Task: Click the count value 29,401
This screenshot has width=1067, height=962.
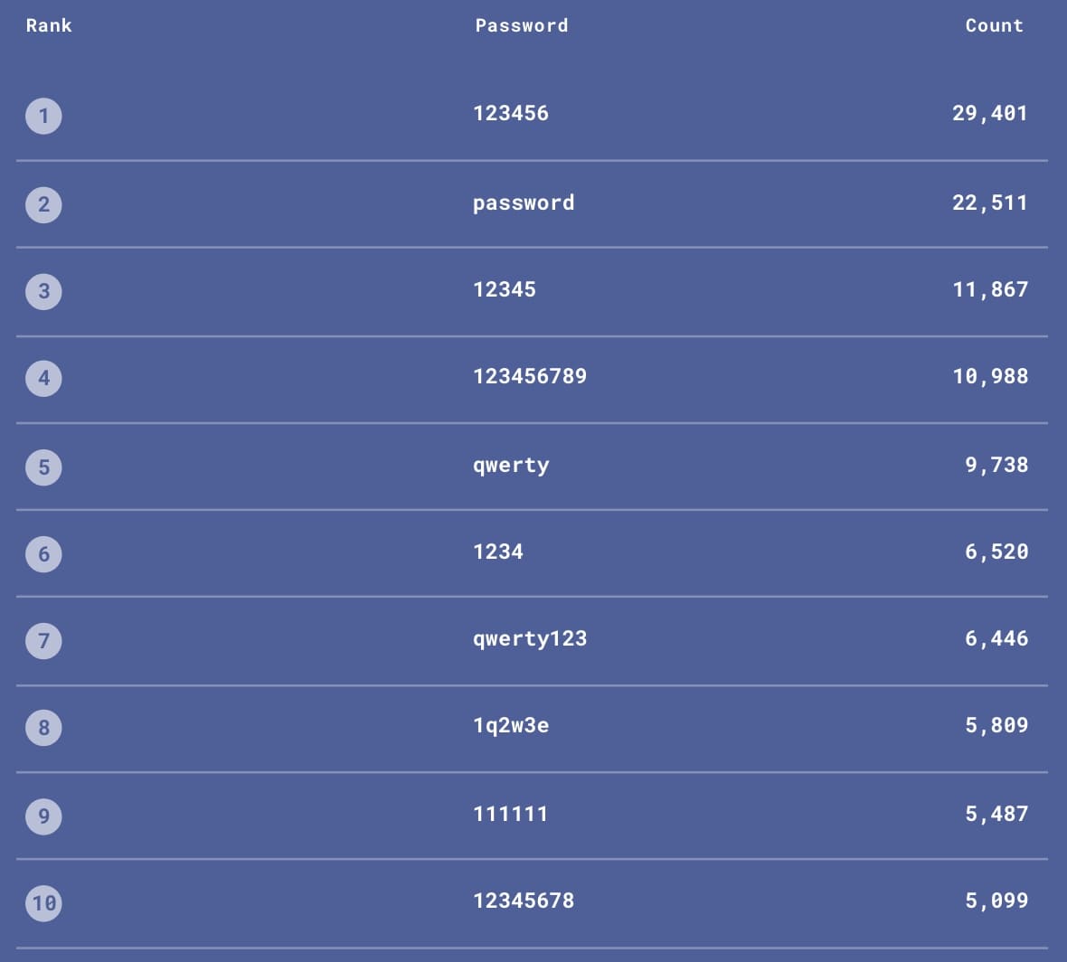Action: coord(990,113)
